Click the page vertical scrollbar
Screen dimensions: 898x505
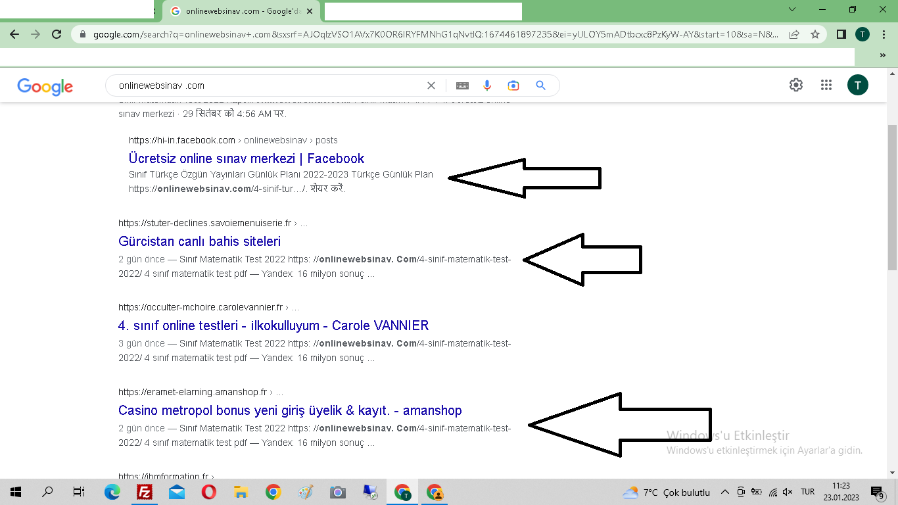pyautogui.click(x=892, y=197)
